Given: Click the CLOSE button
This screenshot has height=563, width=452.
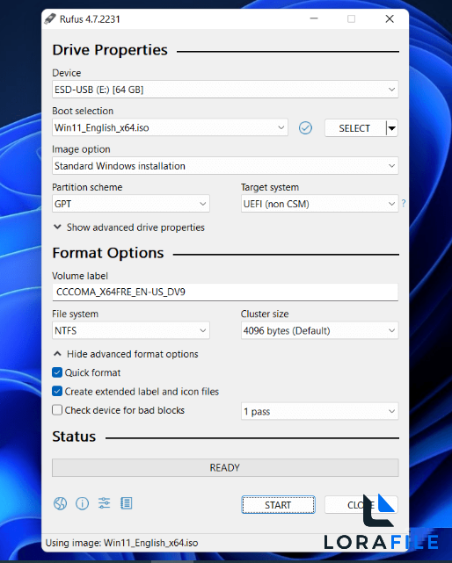Looking at the screenshot, I should point(361,505).
